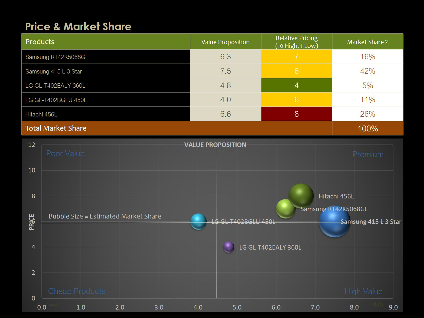
Task: Click the Samsung 415 L 3 Star table row name
Action: click(54, 71)
